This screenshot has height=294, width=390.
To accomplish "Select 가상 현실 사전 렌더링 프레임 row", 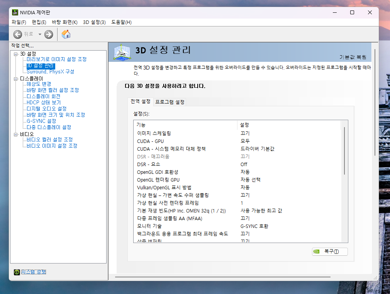I will (x=237, y=203).
